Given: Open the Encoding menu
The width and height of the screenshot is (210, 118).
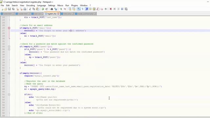Looking at the screenshot, I should click(31, 6).
